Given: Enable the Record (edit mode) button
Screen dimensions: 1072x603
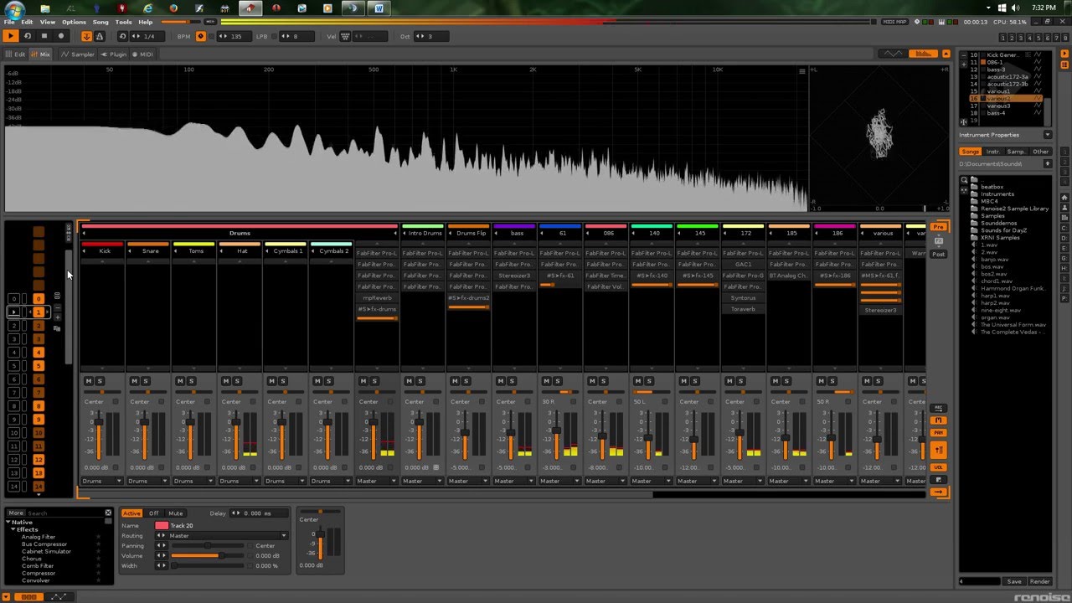Looking at the screenshot, I should click(60, 36).
